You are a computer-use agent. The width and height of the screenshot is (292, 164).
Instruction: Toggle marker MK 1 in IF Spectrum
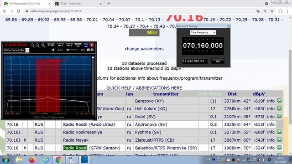60,45
